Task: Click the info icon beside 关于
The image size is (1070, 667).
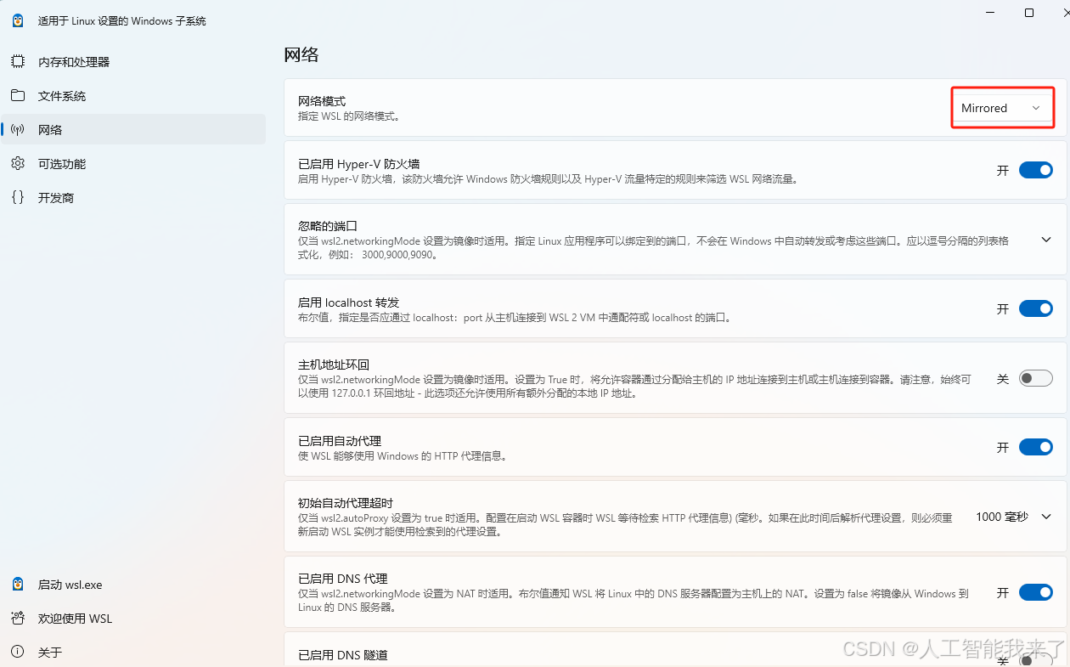Action: pyautogui.click(x=18, y=653)
